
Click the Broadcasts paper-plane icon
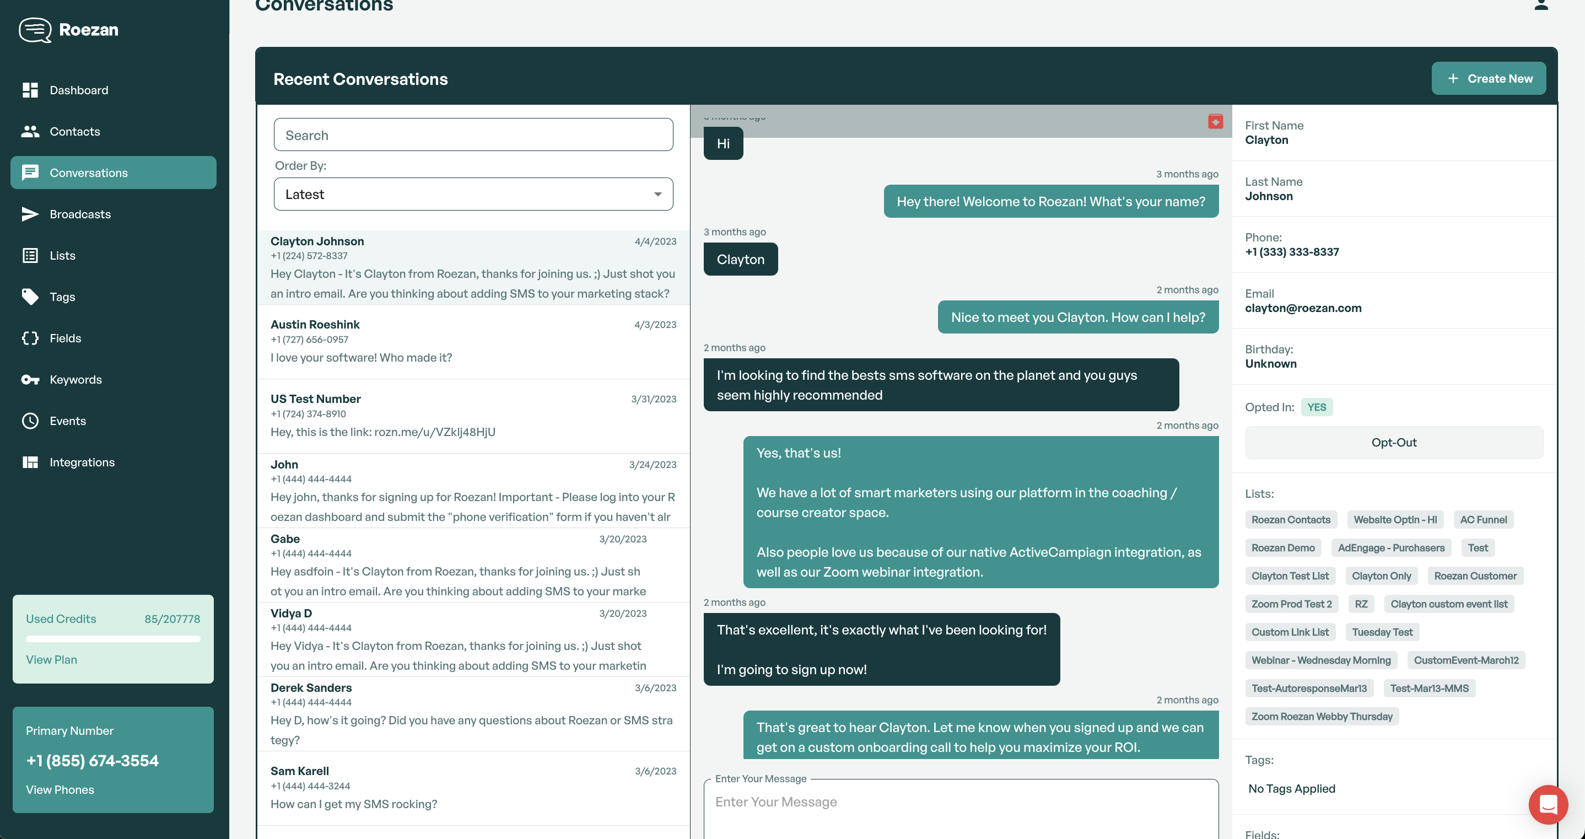tap(30, 214)
